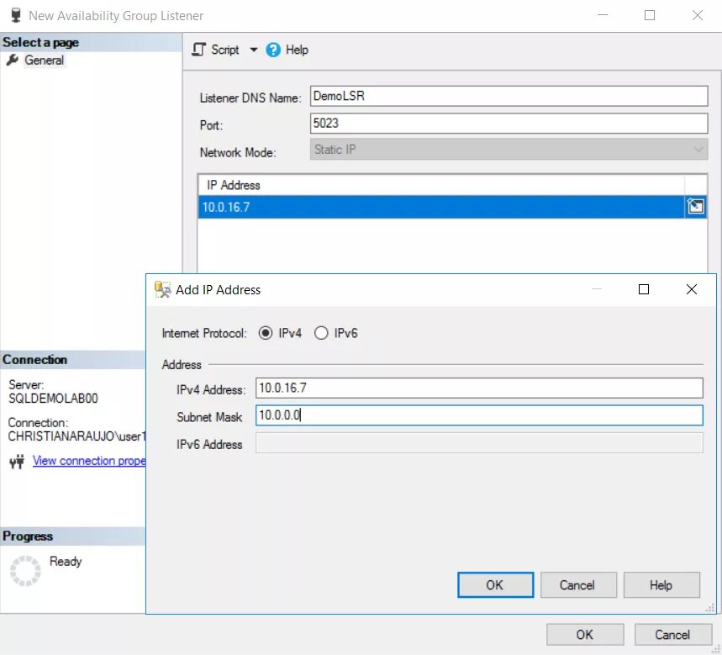Close the Add IP Address dialog
The width and height of the screenshot is (722, 655).
[x=691, y=289]
